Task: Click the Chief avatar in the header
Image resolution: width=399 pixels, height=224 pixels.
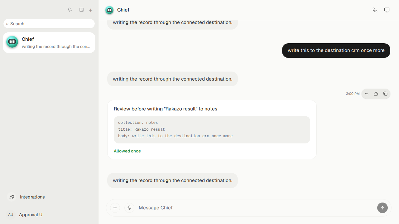Action: pos(109,10)
